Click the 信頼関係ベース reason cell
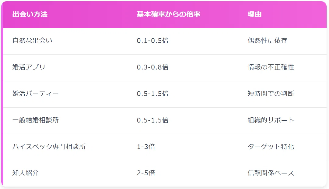Image resolution: width=329 pixels, height=189 pixels. (x=271, y=173)
